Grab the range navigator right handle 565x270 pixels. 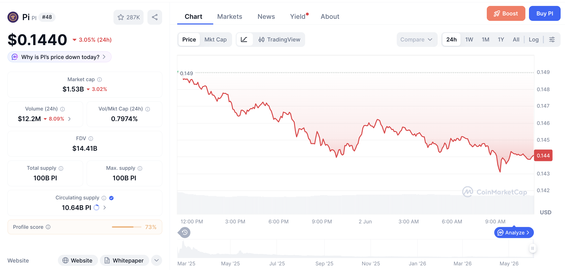533,248
